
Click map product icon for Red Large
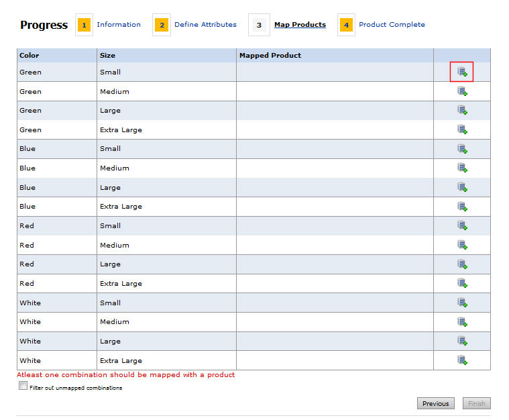point(462,264)
